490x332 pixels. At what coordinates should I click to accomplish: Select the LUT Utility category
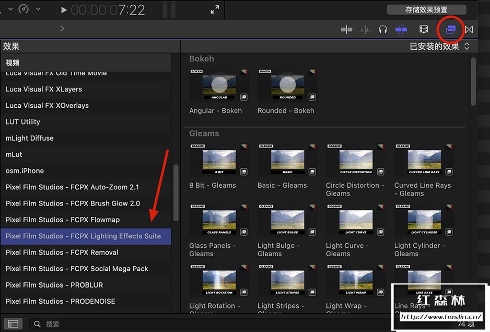point(23,122)
